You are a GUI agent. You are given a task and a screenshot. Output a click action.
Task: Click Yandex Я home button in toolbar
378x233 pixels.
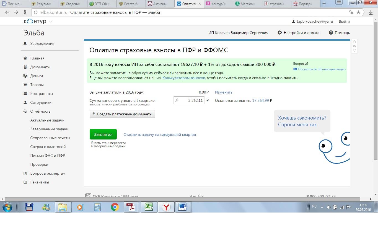click(25, 12)
